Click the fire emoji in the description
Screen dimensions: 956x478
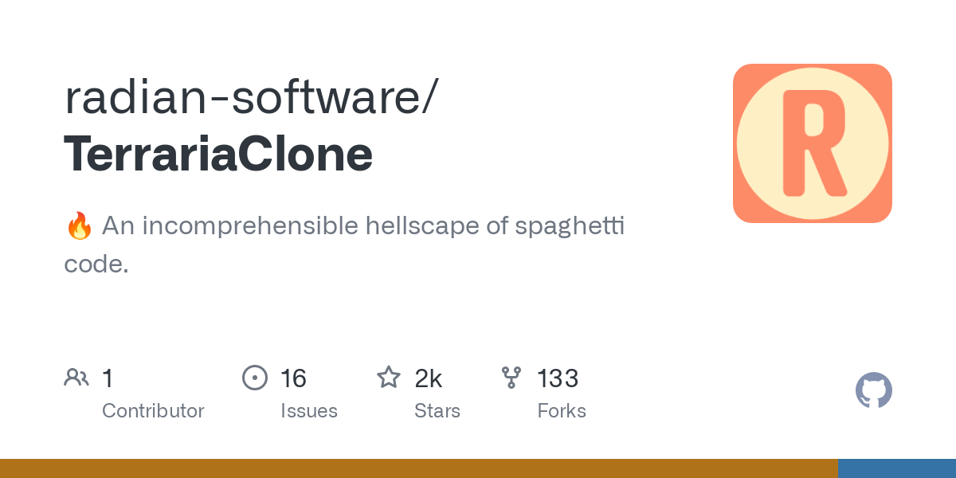[79, 226]
